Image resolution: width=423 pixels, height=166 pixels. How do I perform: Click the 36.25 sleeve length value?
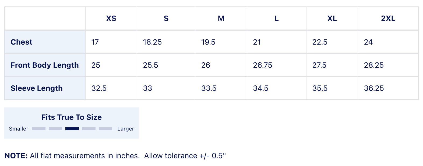point(374,88)
